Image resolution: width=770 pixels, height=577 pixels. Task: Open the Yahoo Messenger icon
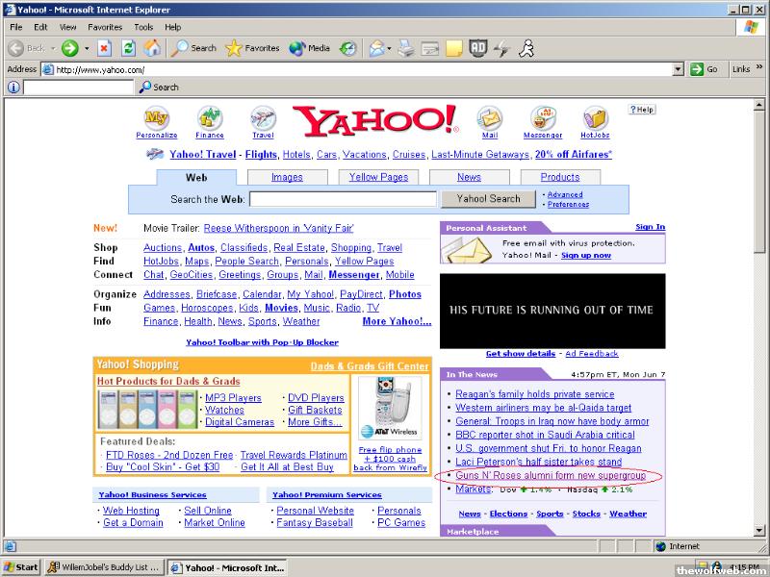[x=543, y=118]
